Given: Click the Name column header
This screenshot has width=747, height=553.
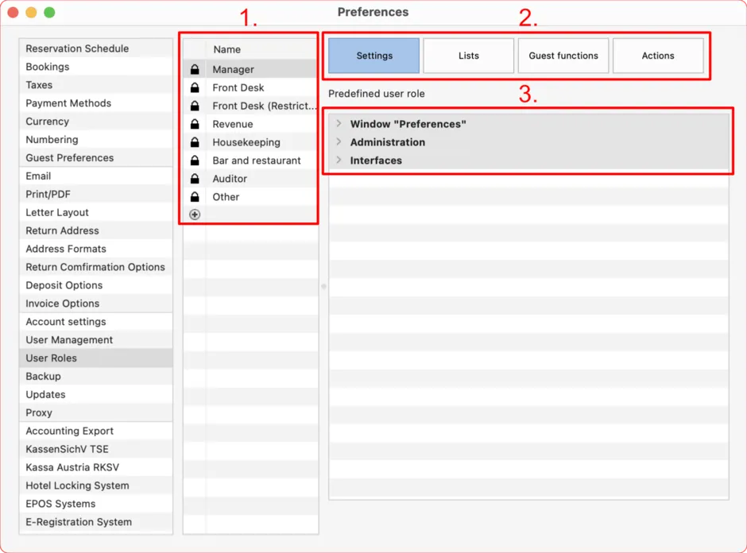Looking at the screenshot, I should 226,49.
